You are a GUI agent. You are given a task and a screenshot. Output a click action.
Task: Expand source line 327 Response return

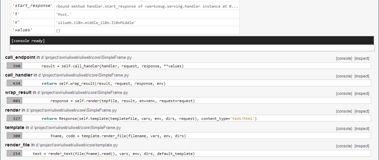[x=149, y=119]
